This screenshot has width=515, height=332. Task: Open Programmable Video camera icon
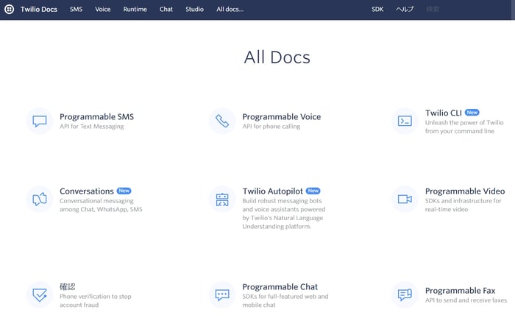pyautogui.click(x=405, y=199)
